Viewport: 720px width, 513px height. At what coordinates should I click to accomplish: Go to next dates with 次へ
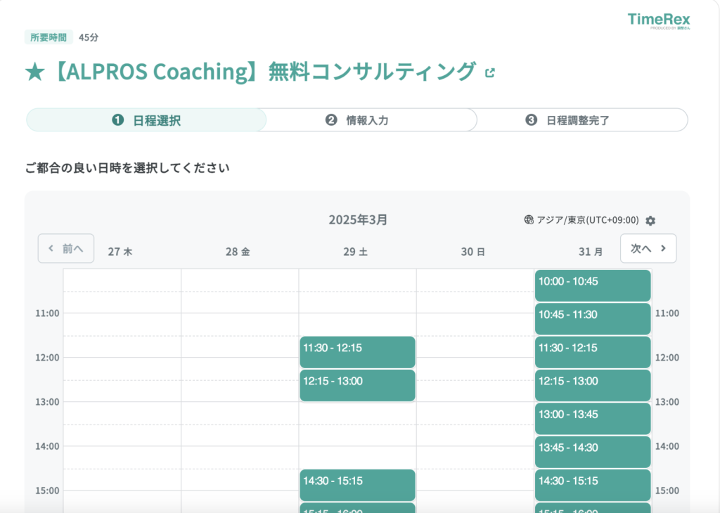(648, 249)
